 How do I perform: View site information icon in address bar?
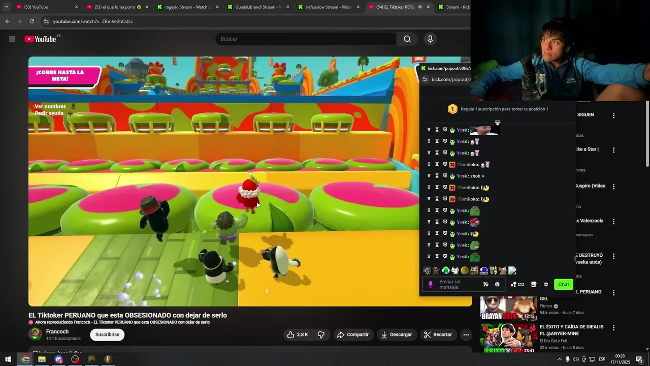[x=46, y=21]
